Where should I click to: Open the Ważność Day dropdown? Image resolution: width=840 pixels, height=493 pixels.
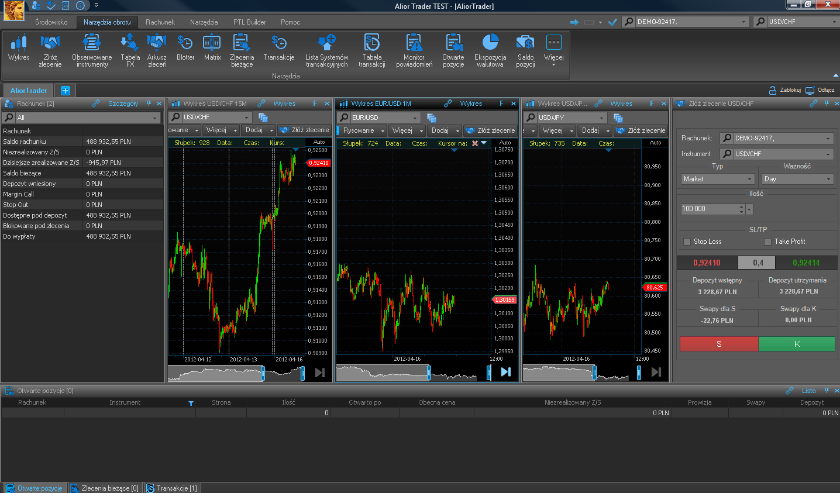click(x=798, y=179)
